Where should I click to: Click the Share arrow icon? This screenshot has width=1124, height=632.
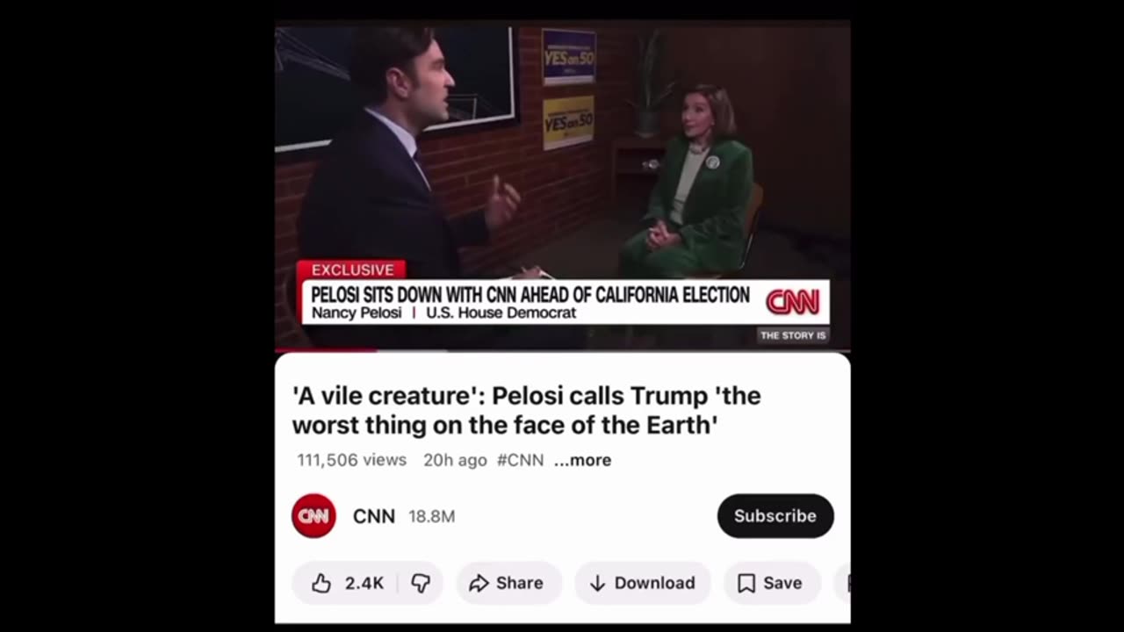click(x=479, y=583)
